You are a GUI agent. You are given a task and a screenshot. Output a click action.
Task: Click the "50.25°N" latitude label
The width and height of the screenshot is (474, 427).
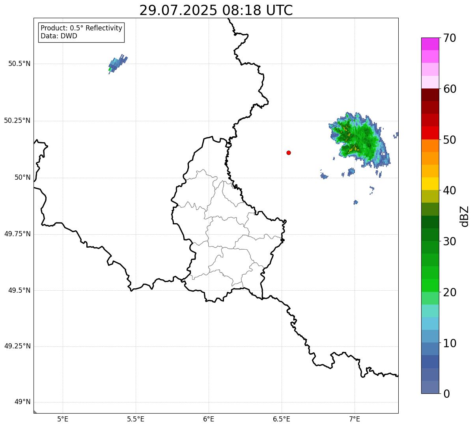pos(17,120)
